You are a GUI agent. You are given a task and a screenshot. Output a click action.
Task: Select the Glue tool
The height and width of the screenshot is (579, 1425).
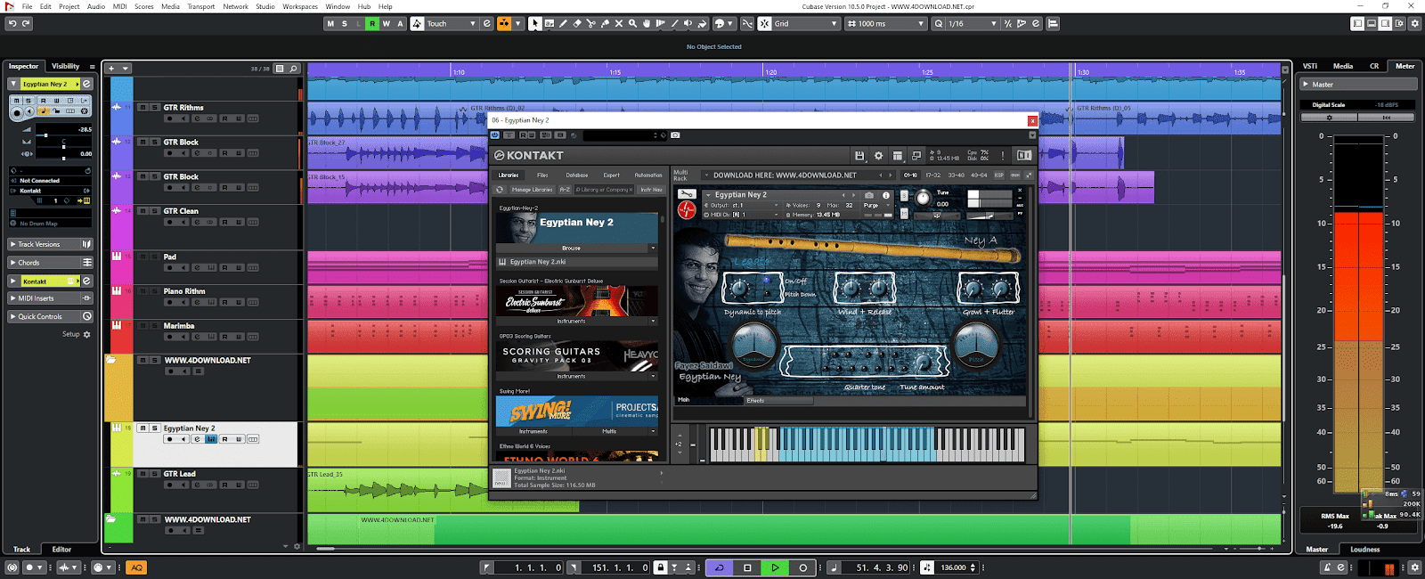pyautogui.click(x=606, y=24)
